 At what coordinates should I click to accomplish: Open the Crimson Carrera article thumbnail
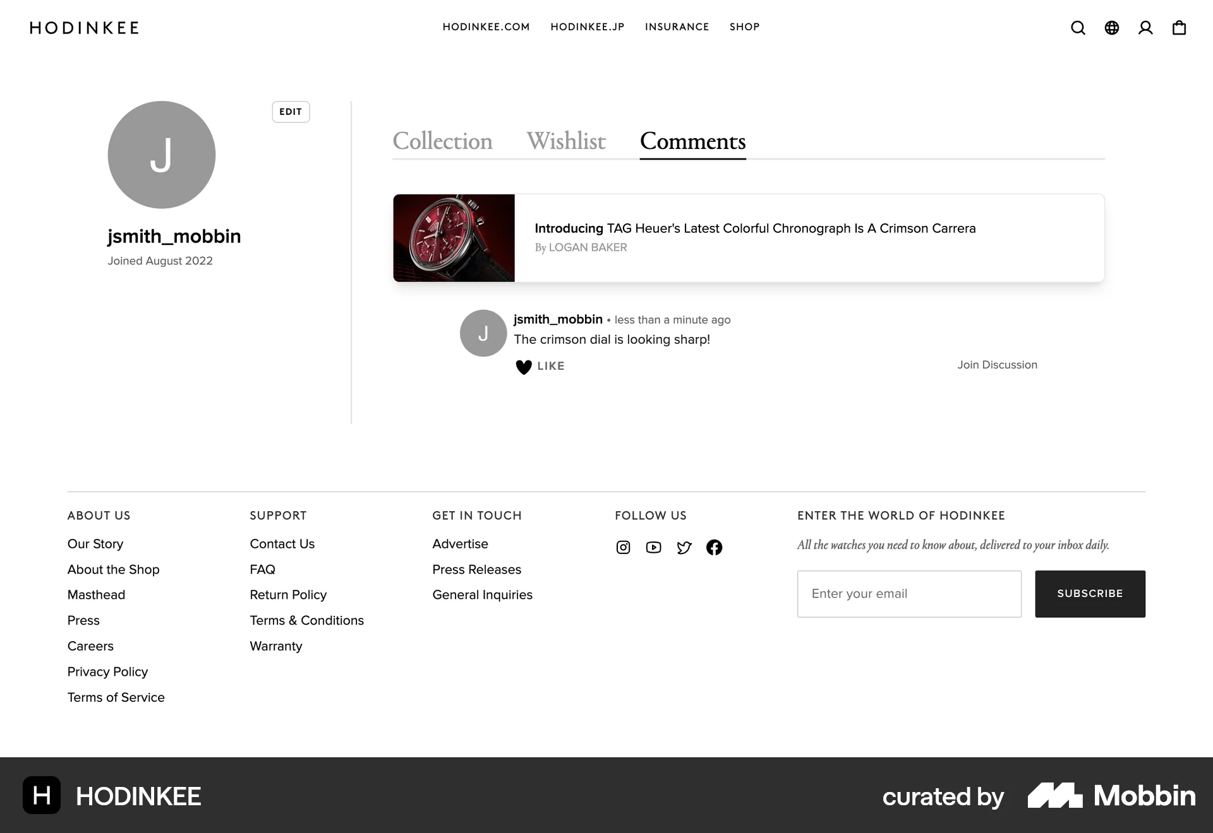[454, 238]
